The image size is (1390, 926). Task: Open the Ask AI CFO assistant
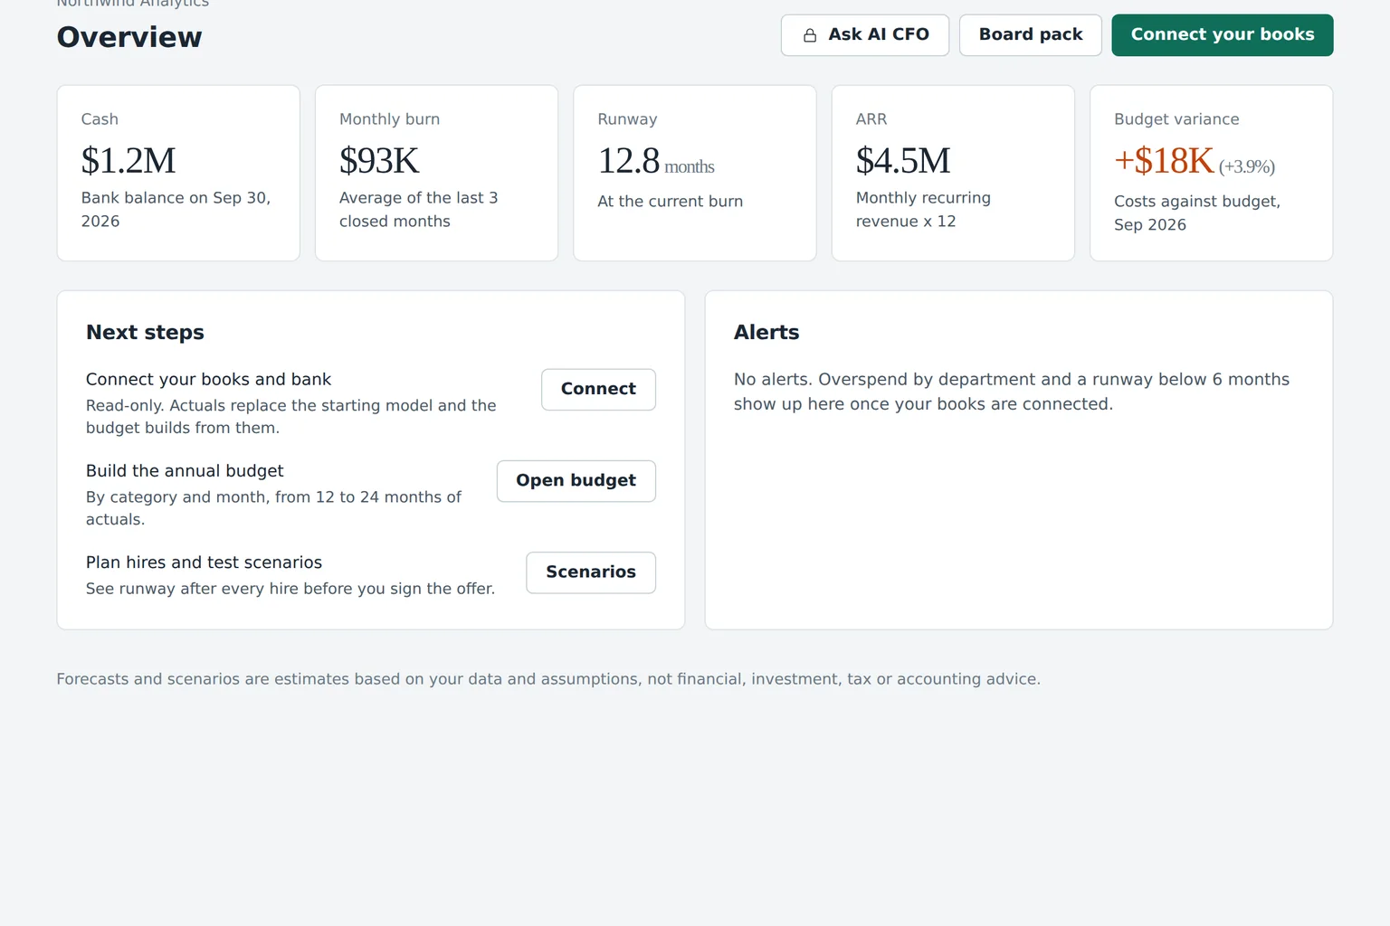click(865, 35)
